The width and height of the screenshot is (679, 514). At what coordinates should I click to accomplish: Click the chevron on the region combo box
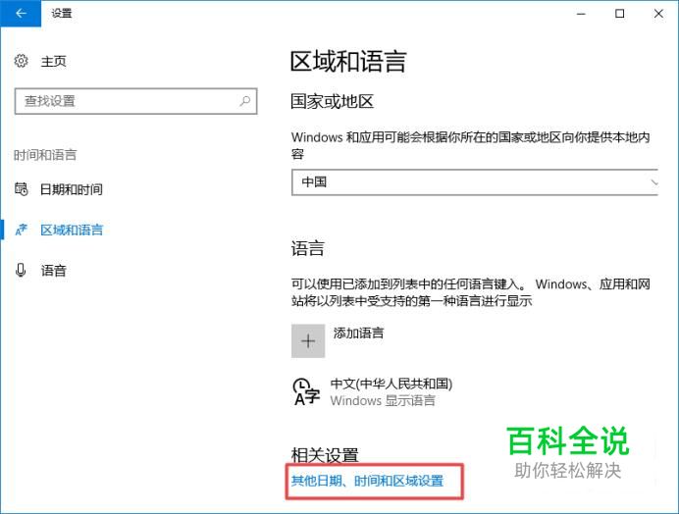pos(653,182)
